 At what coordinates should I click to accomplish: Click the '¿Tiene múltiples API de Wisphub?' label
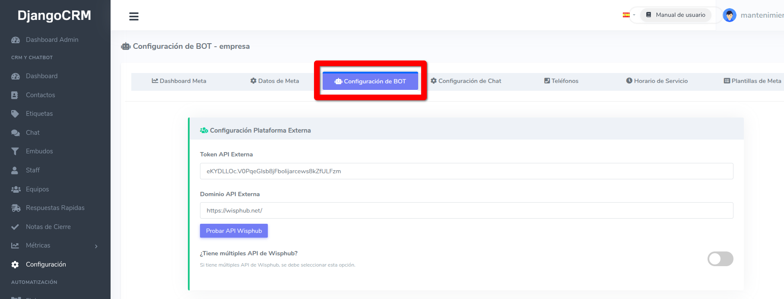click(x=249, y=253)
